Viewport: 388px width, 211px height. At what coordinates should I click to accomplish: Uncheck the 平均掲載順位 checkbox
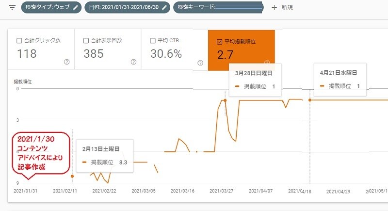(219, 42)
